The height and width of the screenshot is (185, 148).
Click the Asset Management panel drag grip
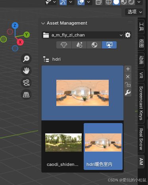pos(130,23)
